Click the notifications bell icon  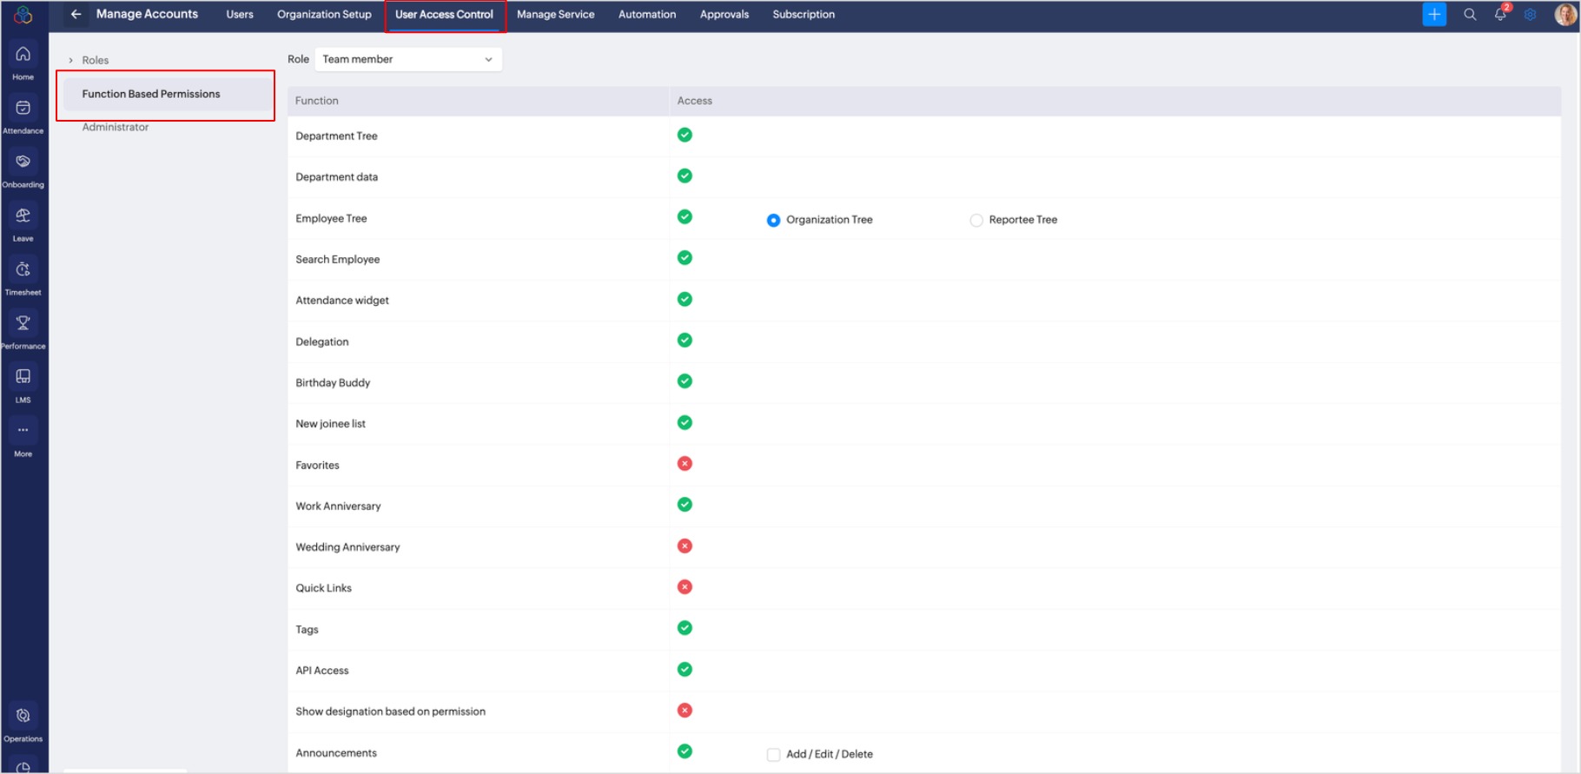(1500, 14)
